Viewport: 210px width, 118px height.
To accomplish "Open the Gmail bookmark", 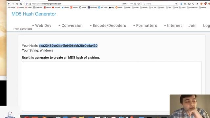I will (29, 8).
